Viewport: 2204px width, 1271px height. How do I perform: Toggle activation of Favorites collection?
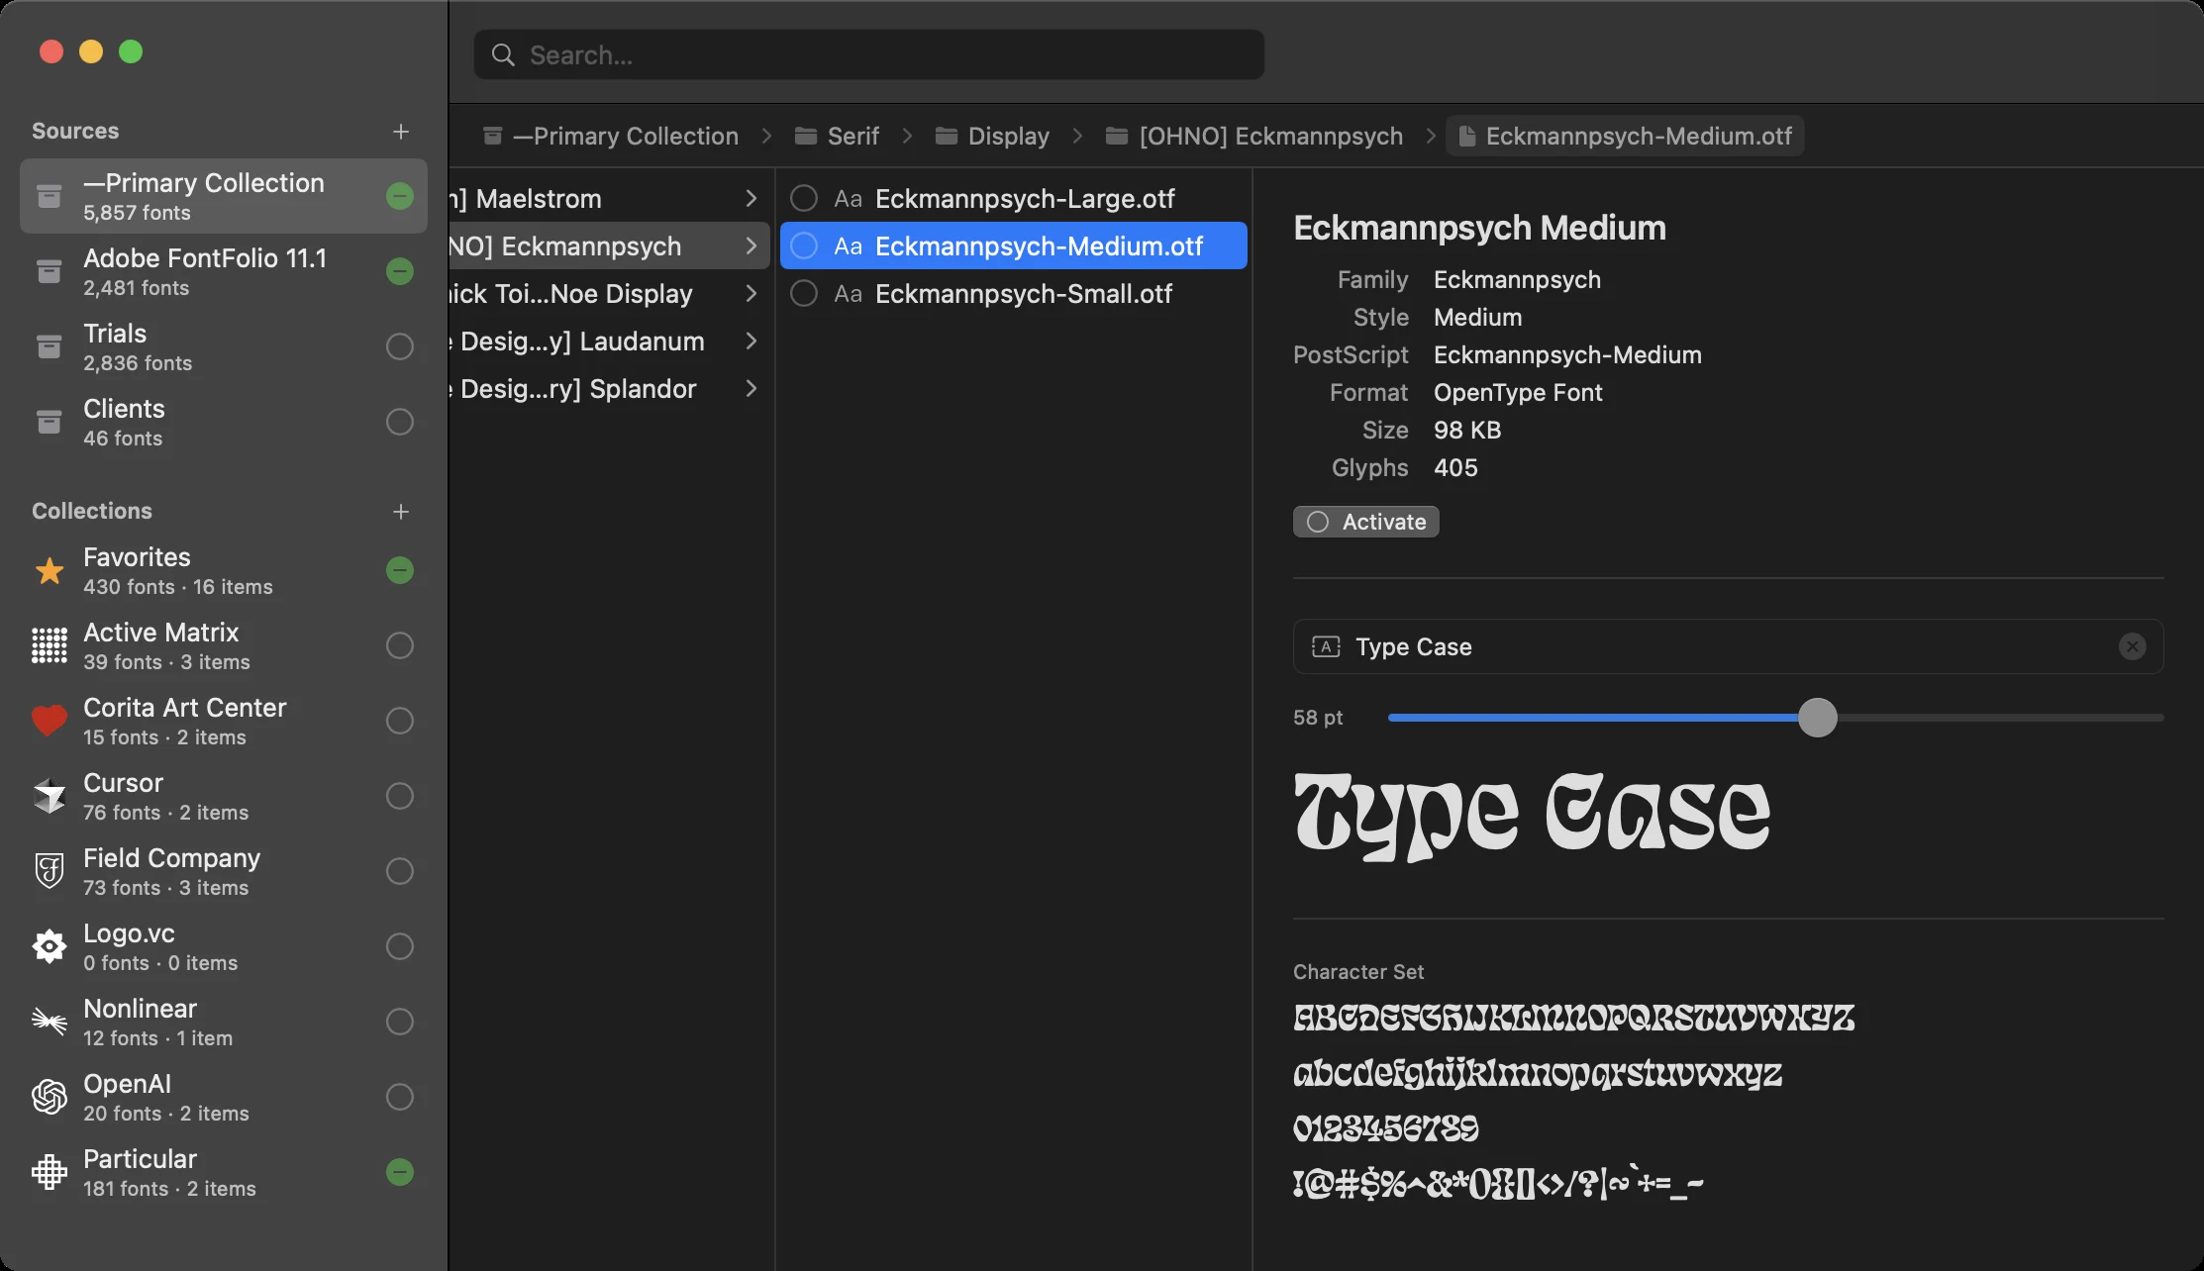click(400, 570)
